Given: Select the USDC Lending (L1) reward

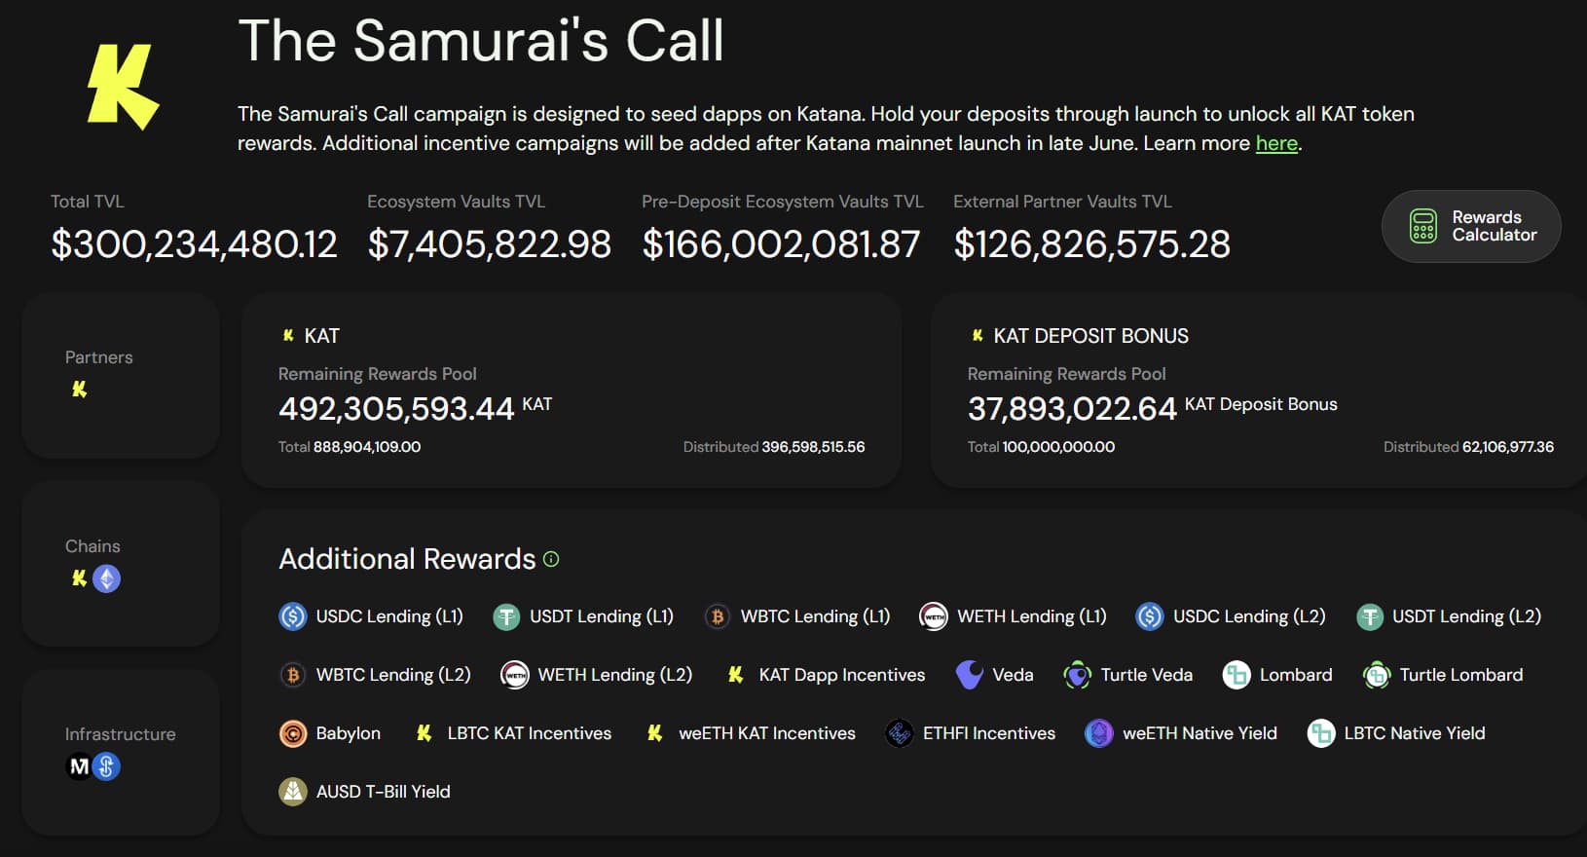Looking at the screenshot, I should coord(371,616).
